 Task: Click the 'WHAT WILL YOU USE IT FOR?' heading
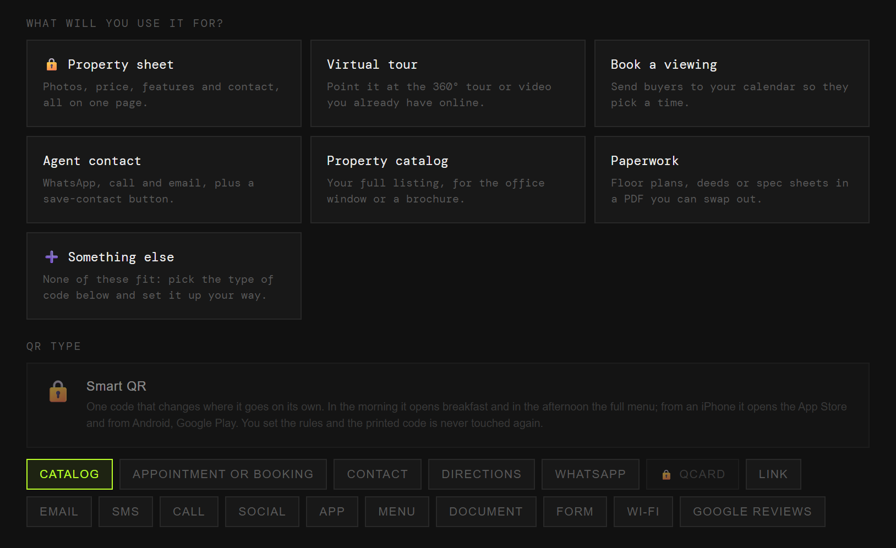pos(125,23)
